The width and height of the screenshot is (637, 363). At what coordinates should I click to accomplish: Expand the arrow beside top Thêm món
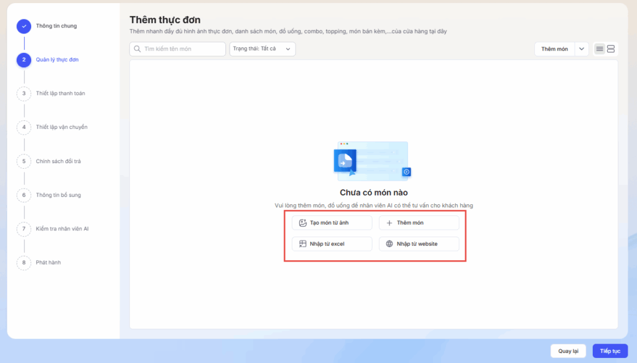(582, 49)
